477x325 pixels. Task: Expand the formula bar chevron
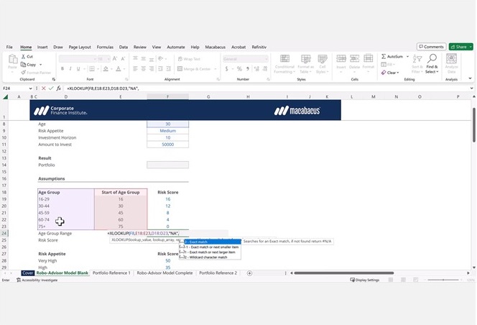tap(471, 88)
